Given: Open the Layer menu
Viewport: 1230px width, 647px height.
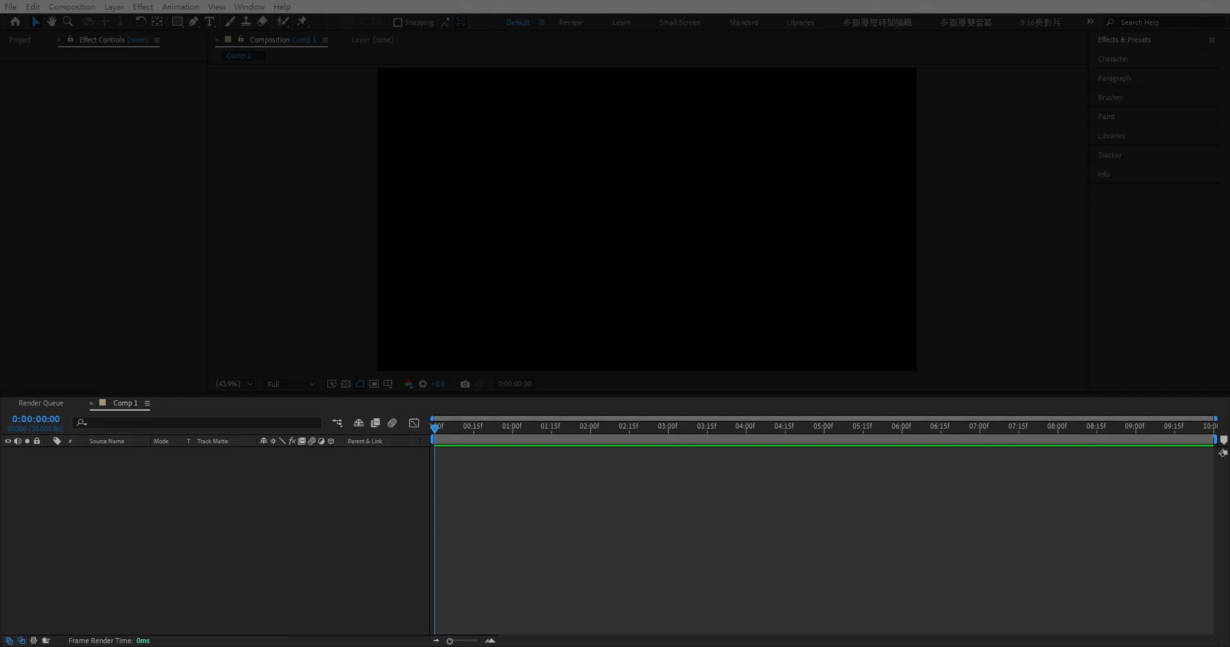Looking at the screenshot, I should [x=114, y=6].
